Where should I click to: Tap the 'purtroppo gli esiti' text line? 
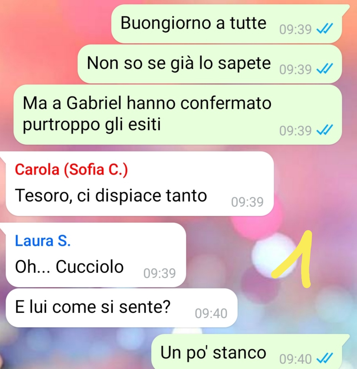point(92,124)
